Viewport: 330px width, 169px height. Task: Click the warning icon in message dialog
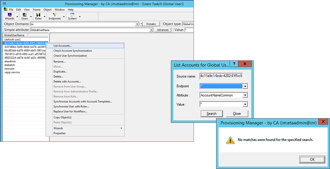(x=230, y=140)
